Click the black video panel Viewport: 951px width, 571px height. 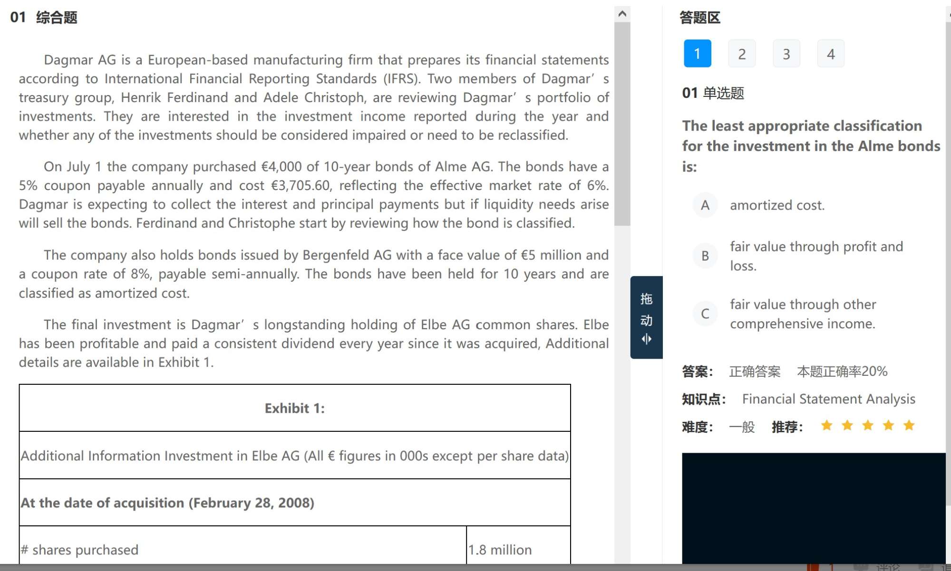pos(813,508)
